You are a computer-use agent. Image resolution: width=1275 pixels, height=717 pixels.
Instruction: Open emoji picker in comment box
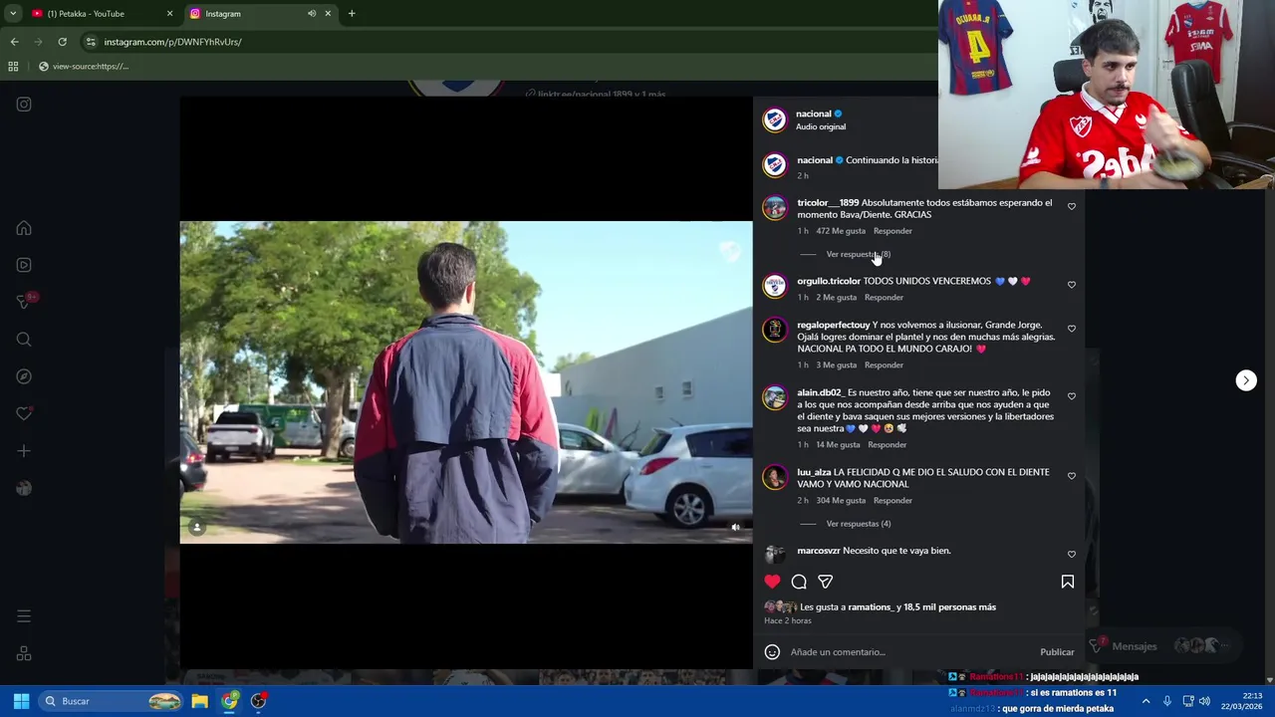click(772, 652)
